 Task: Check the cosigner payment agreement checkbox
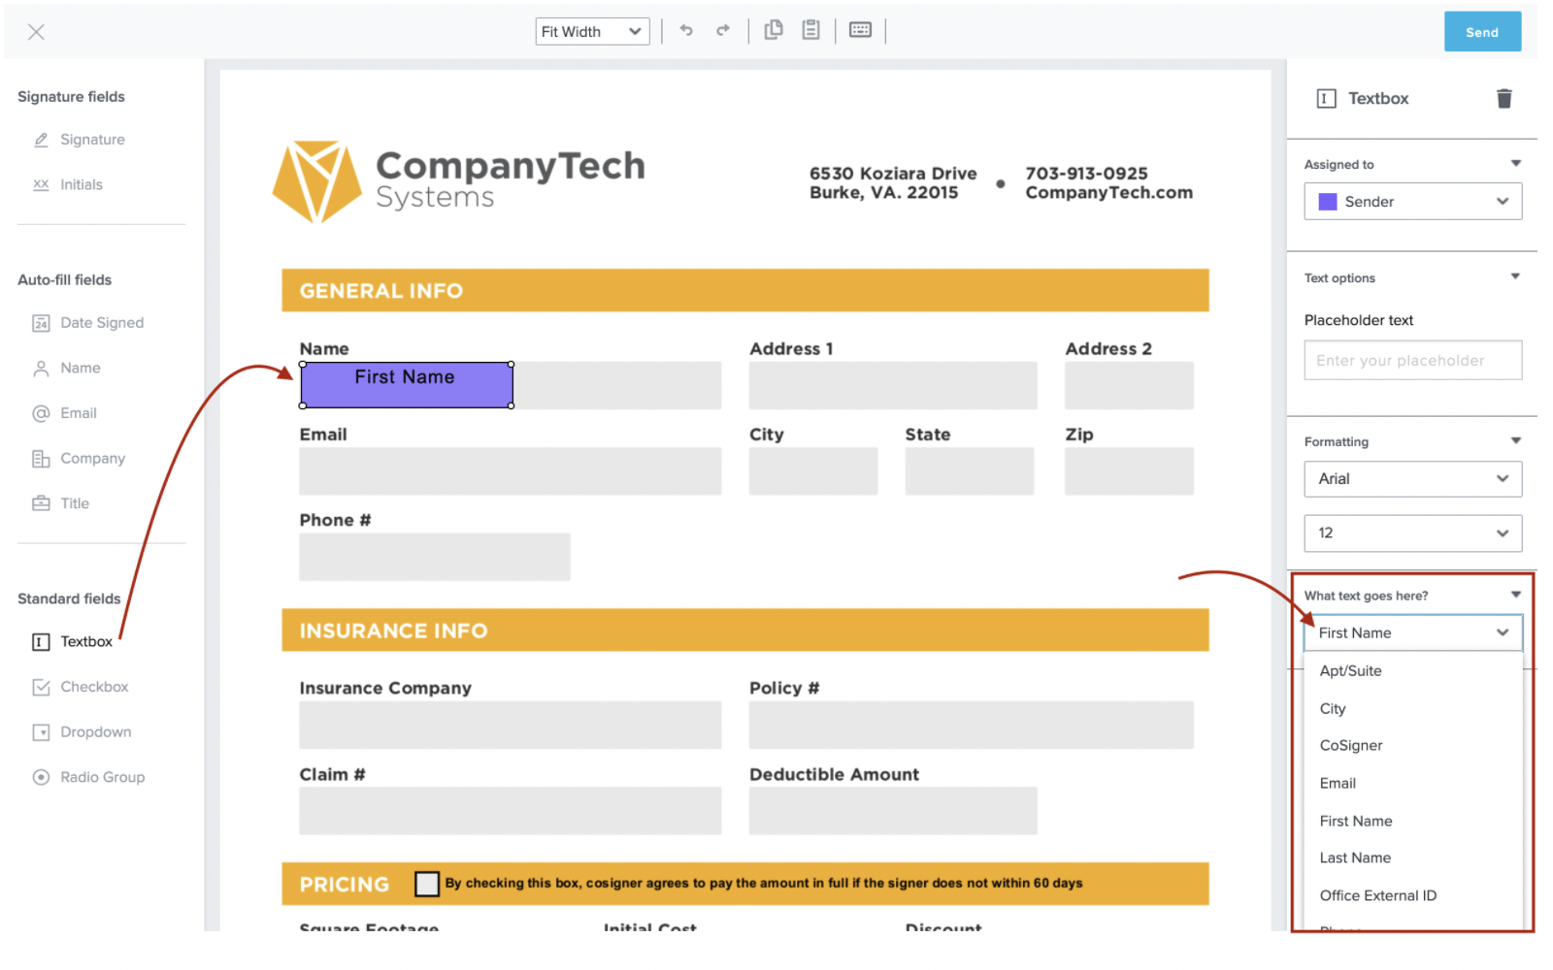click(427, 883)
